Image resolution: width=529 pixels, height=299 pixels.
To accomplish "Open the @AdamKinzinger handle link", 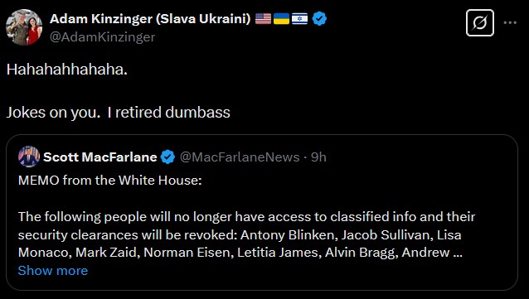I will (x=103, y=36).
